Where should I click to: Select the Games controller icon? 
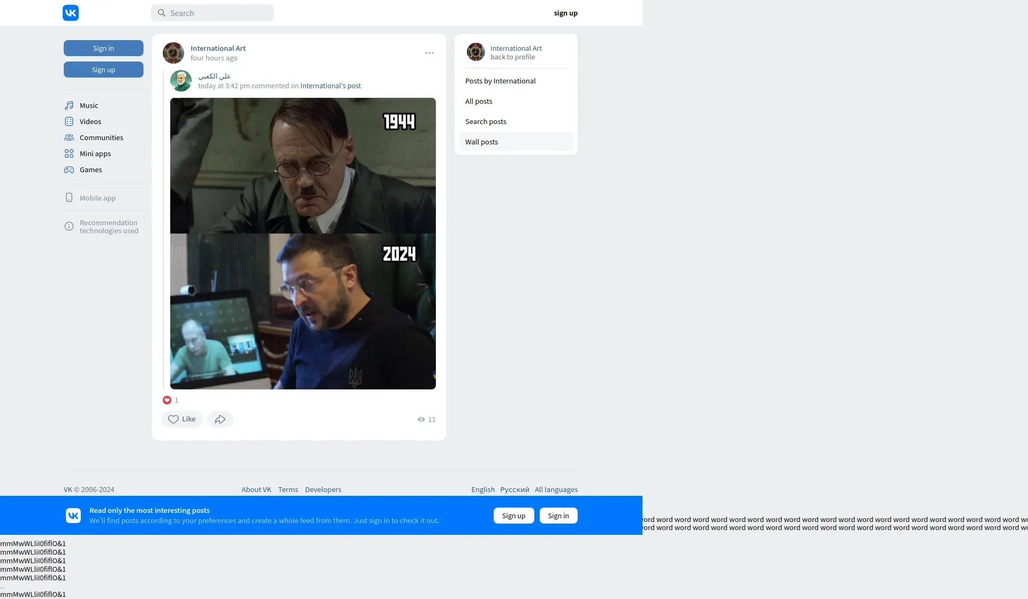[x=69, y=170]
